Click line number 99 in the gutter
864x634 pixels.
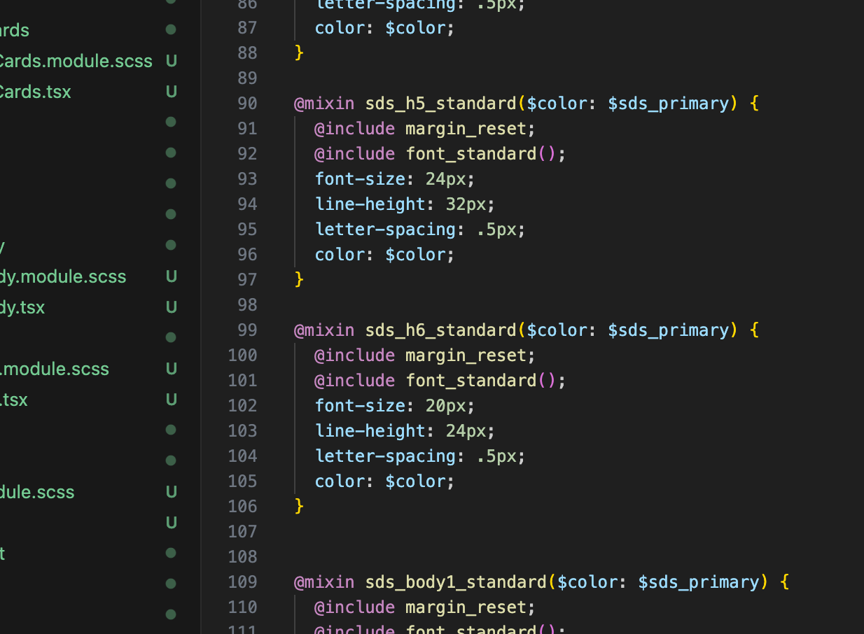click(247, 330)
